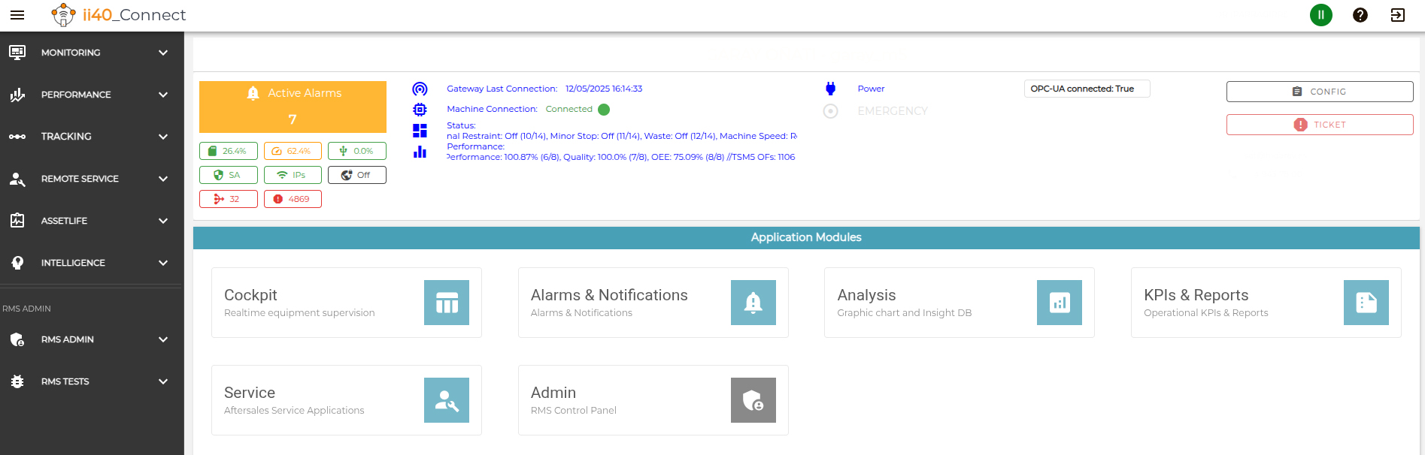Open the Alarms & Notifications bell icon

pyautogui.click(x=753, y=303)
